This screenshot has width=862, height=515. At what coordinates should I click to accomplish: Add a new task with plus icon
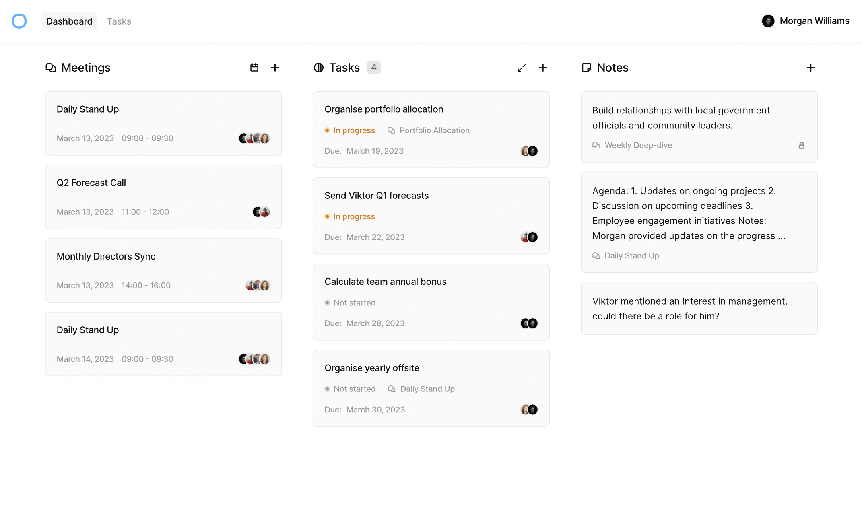tap(543, 68)
